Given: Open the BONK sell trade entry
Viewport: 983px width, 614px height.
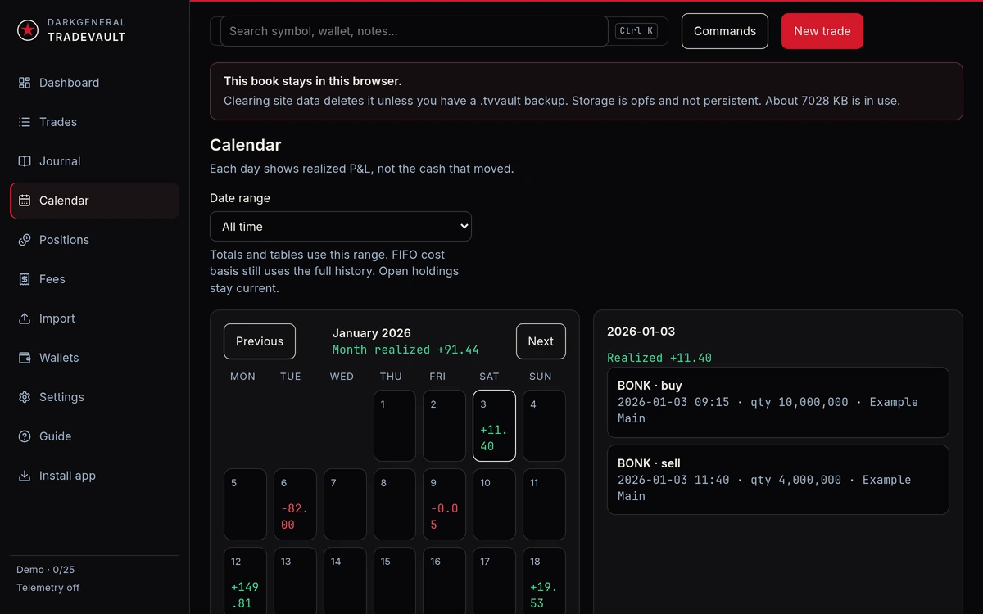Looking at the screenshot, I should point(778,480).
